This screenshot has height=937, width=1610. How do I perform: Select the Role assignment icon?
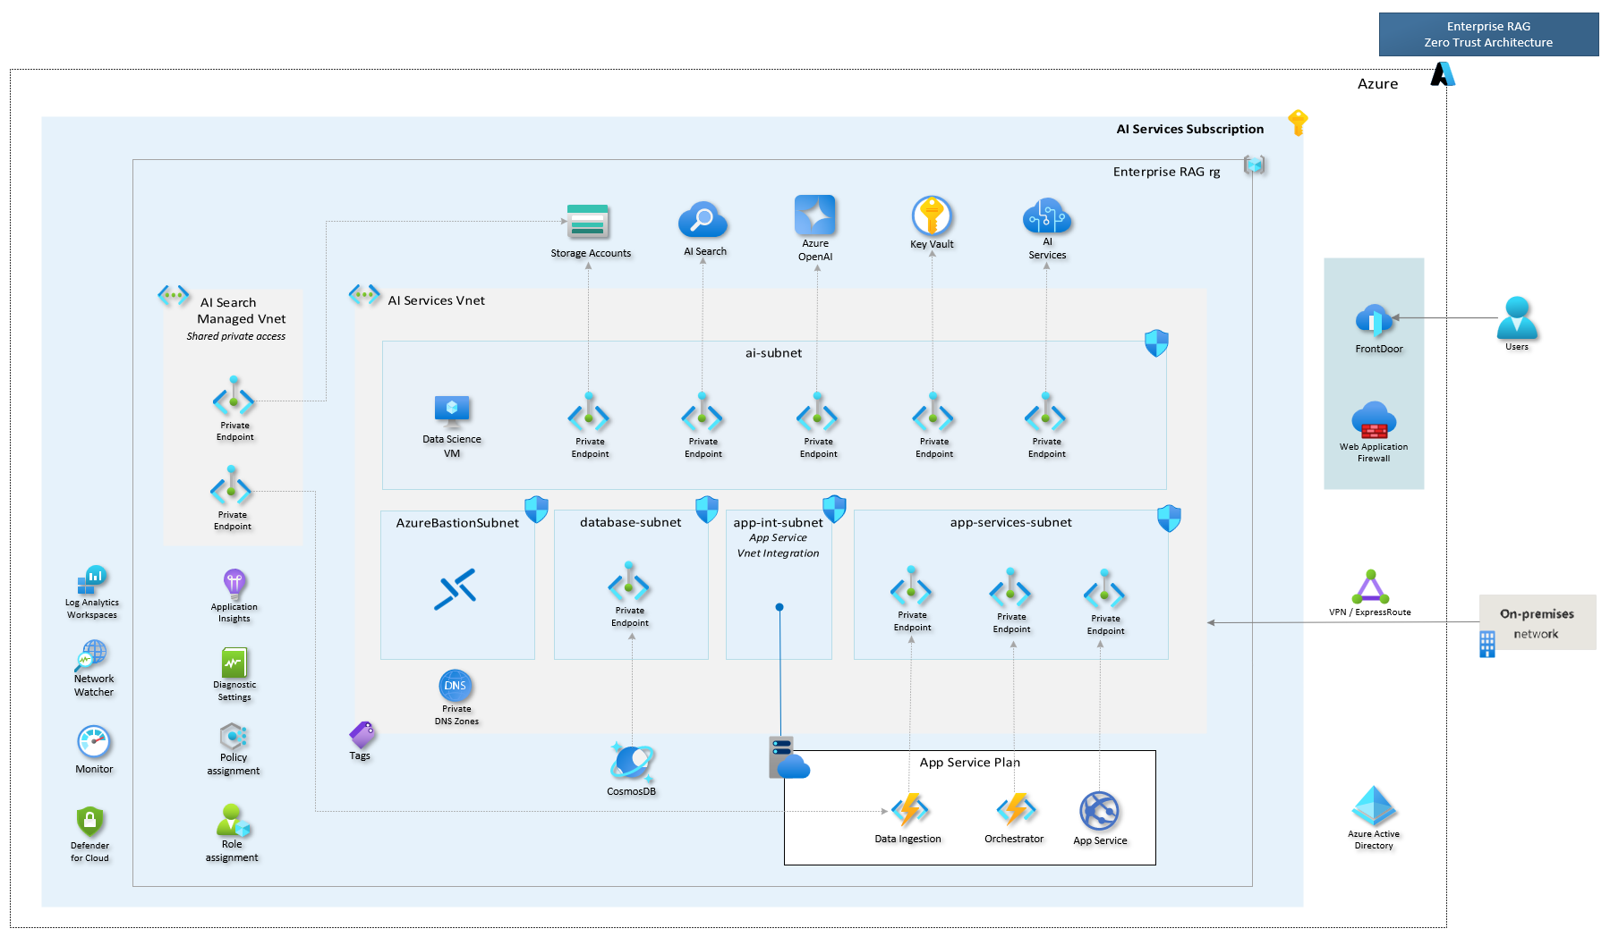point(233,820)
